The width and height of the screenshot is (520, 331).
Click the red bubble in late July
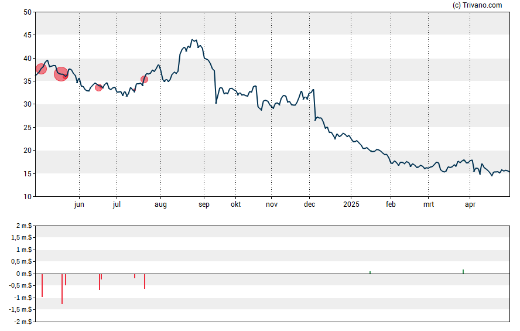click(x=144, y=79)
